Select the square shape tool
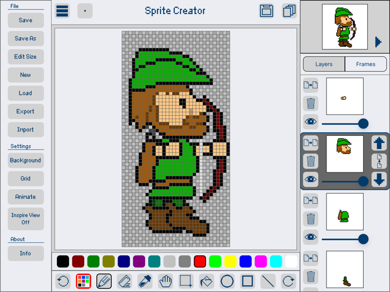The image size is (390, 292). click(x=247, y=281)
